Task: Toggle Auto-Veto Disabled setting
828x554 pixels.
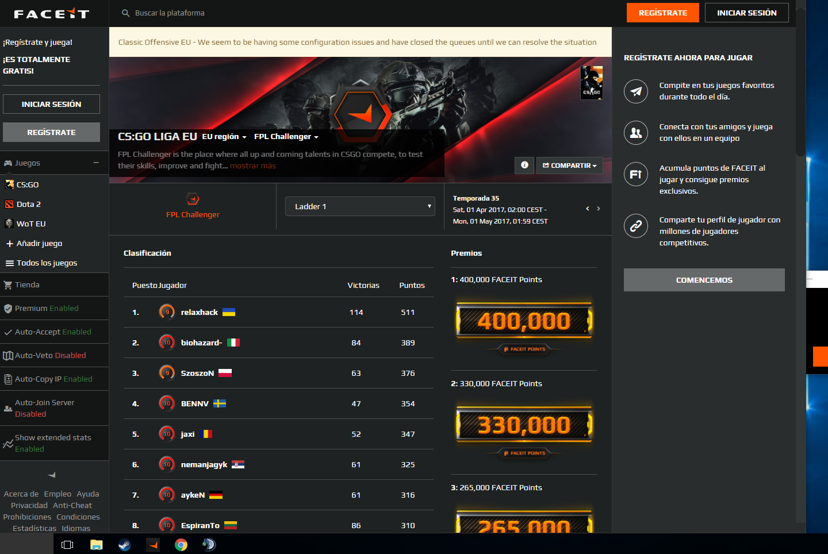Action: click(54, 355)
